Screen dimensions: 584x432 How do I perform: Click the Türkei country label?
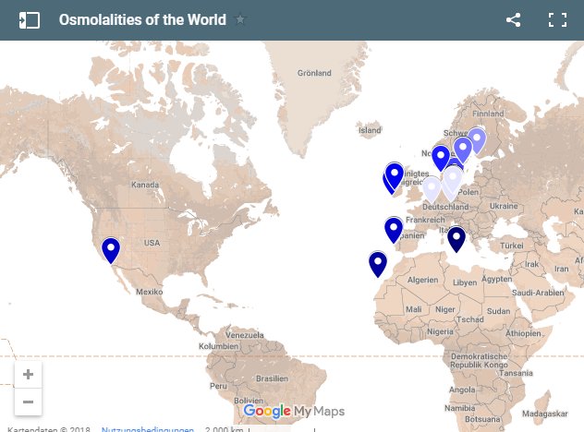(511, 246)
